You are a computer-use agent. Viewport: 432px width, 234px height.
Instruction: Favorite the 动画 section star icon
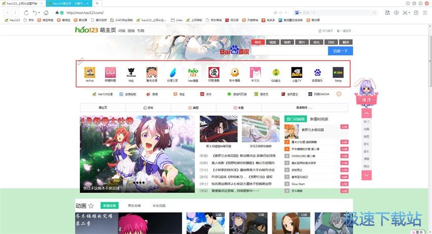(91, 206)
